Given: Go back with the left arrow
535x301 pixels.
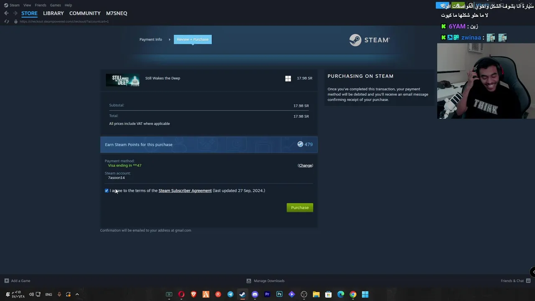Looking at the screenshot, I should pos(6,13).
